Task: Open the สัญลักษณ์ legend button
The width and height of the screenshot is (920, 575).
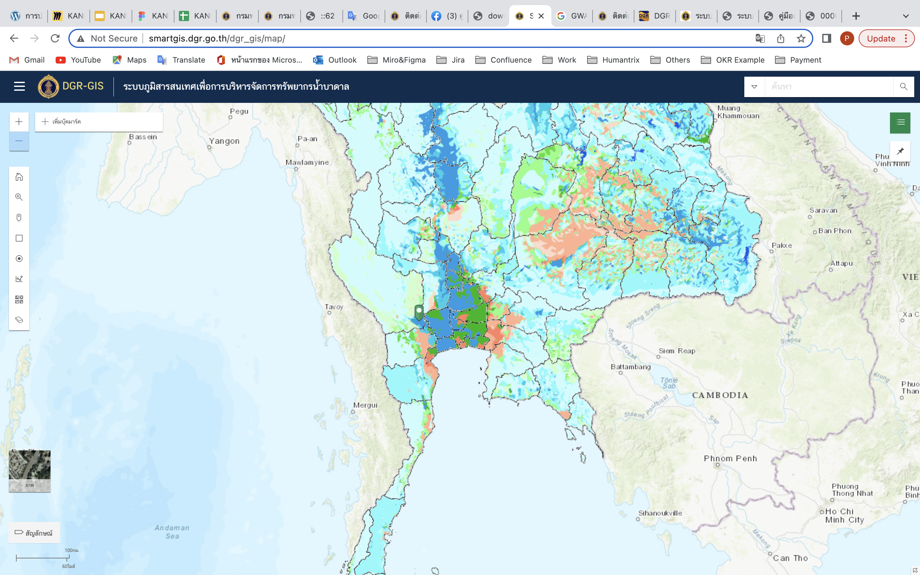Action: pyautogui.click(x=34, y=533)
